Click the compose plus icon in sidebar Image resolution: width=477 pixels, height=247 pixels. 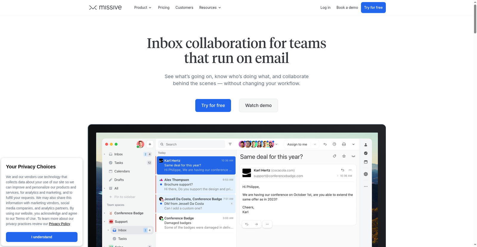(150, 144)
